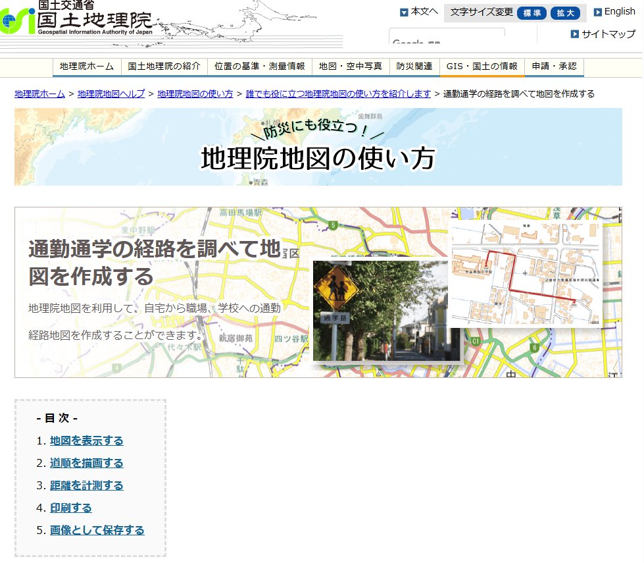Click the GSI 国土地理院 logo
644x563 pixels.
(76, 20)
